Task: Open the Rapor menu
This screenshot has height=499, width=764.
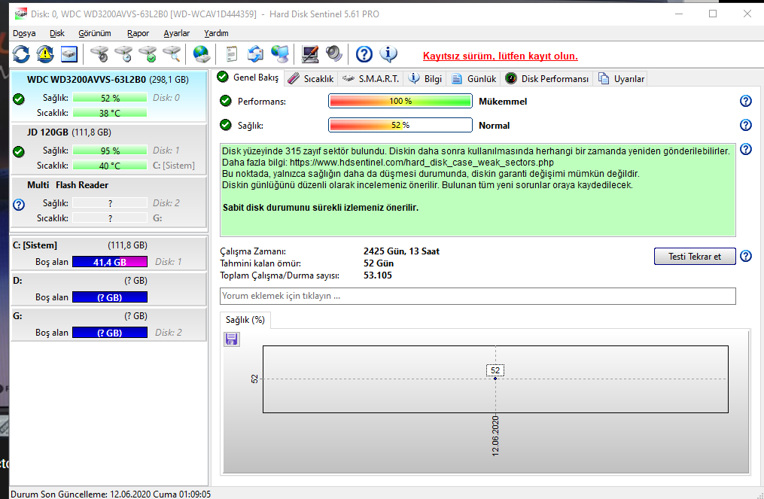Action: click(138, 33)
